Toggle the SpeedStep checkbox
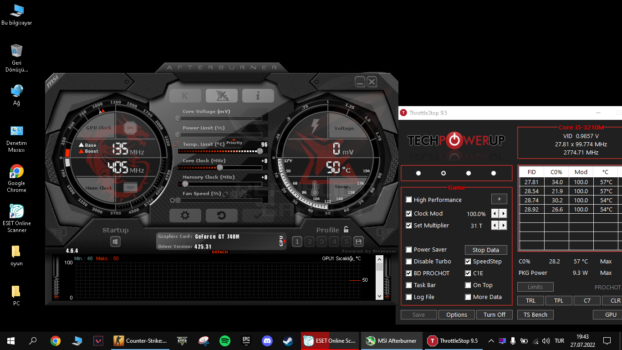Screen dimensions: 622x350 pos(468,261)
